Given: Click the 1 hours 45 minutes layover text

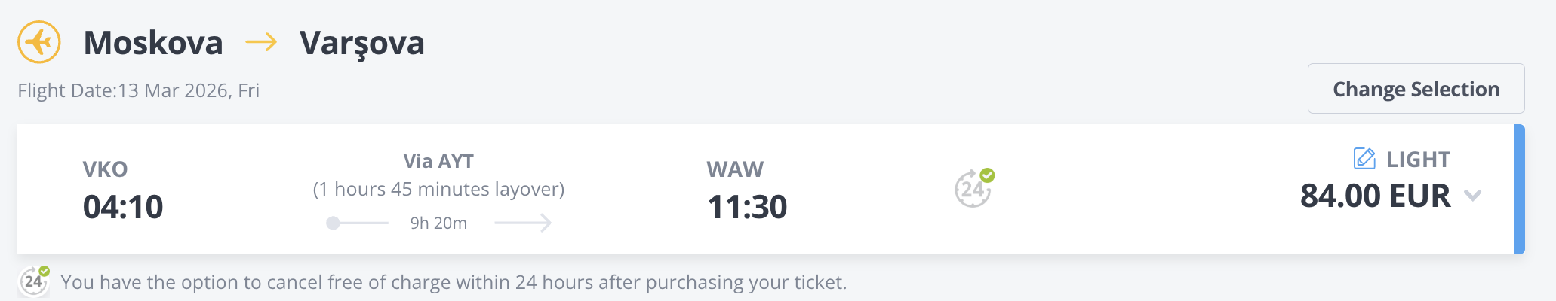Looking at the screenshot, I should [438, 189].
